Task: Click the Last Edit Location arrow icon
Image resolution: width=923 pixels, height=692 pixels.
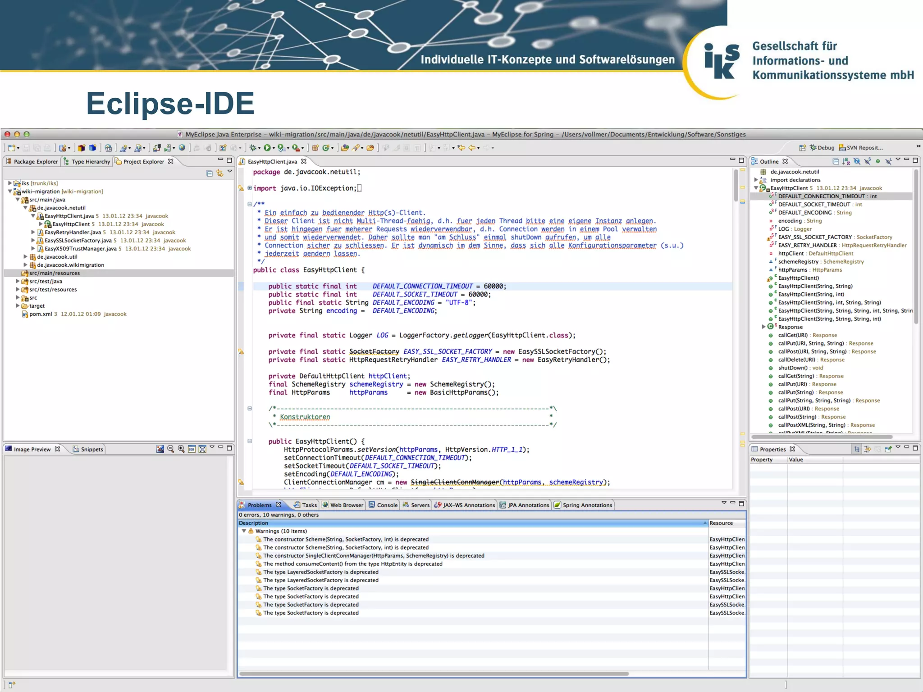Action: (461, 148)
